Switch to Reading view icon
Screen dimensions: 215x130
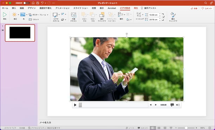click(x=165, y=128)
